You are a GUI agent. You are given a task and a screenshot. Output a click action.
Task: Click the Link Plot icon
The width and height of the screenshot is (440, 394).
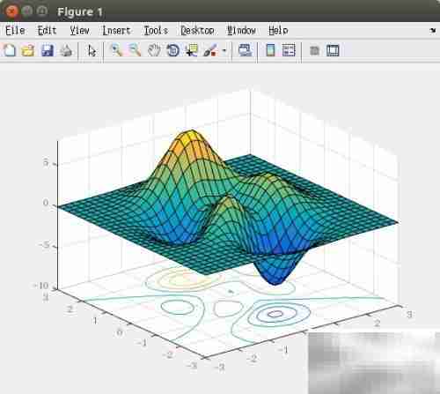coord(246,50)
